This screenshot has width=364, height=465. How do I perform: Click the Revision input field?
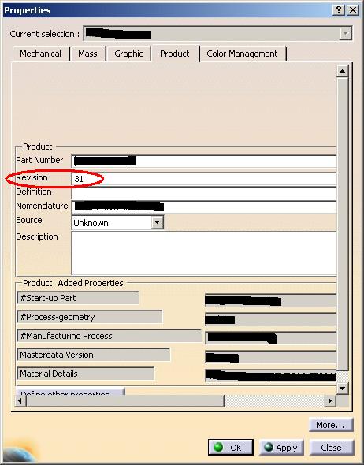tap(204, 179)
